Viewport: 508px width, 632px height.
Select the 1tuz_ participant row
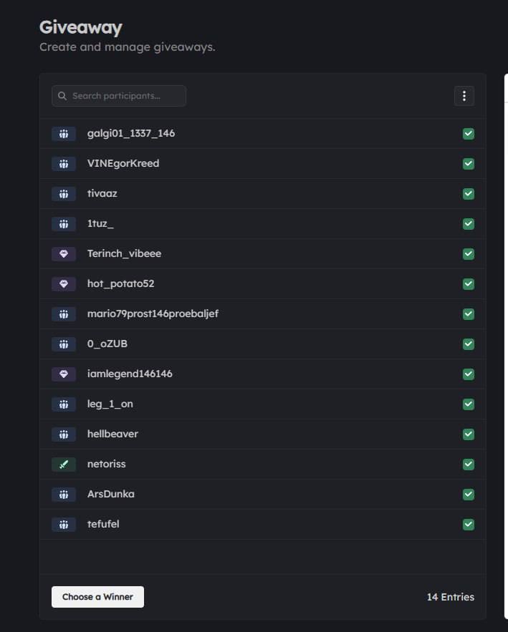[263, 224]
